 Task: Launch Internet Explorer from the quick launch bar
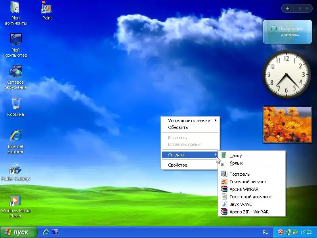(x=46, y=232)
